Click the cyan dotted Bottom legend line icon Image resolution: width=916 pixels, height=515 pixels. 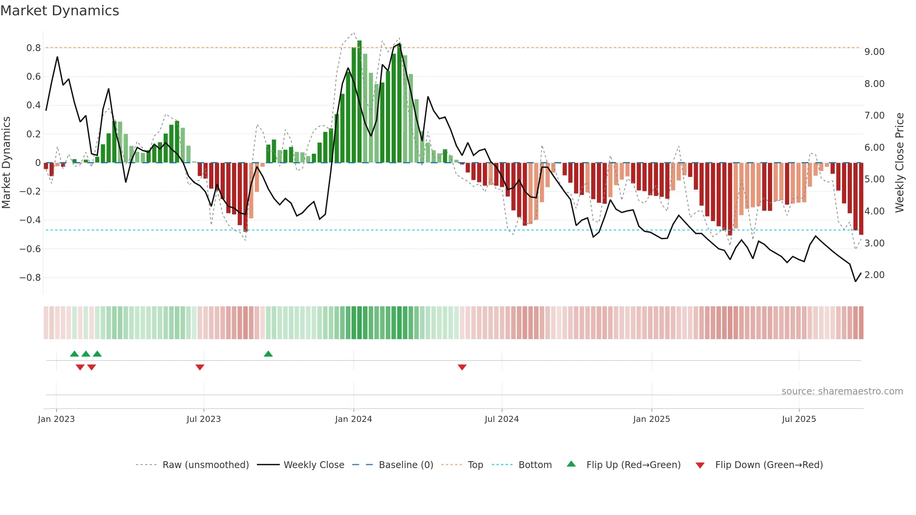tap(502, 465)
